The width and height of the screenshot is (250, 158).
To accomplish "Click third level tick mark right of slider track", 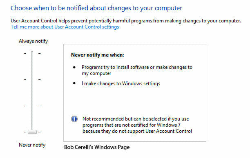I will pos(39,106).
